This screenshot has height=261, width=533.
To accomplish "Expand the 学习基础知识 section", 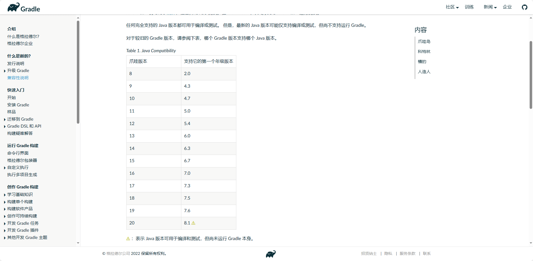I will click(x=5, y=195).
